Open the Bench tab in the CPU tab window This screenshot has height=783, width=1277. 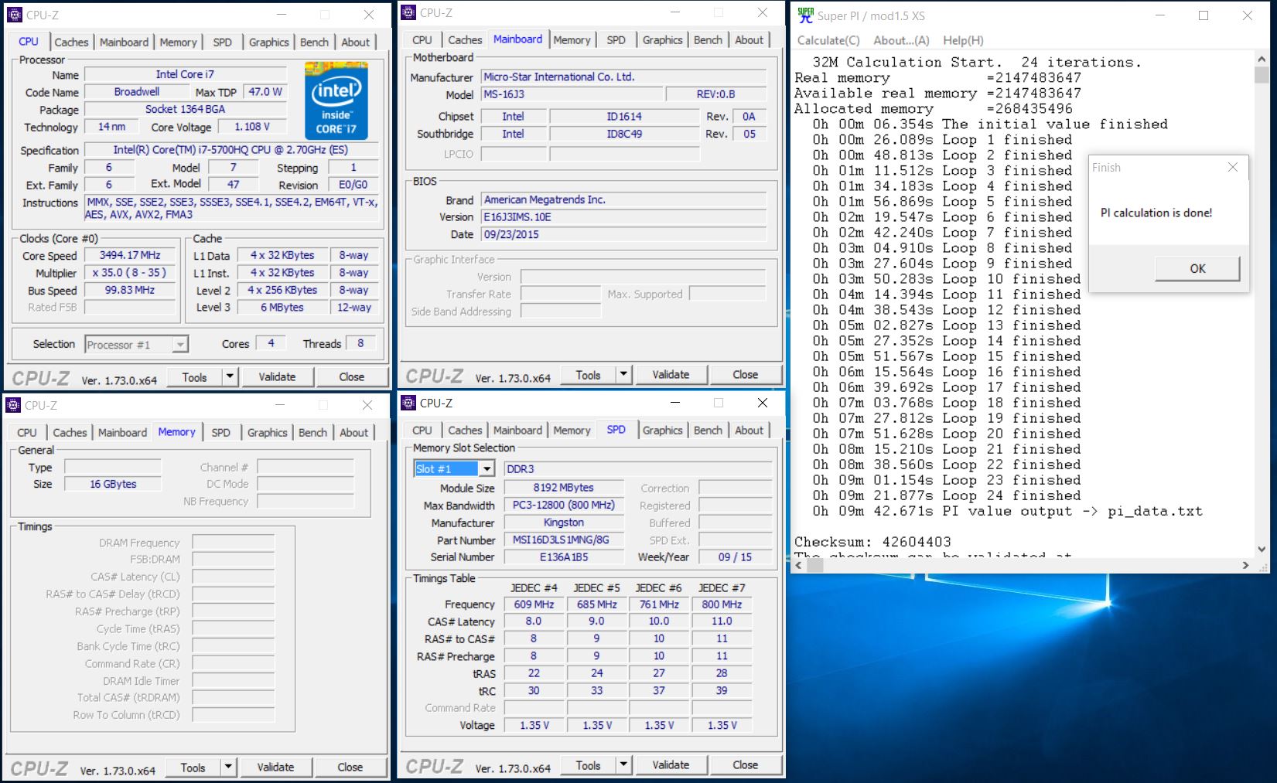coord(314,43)
